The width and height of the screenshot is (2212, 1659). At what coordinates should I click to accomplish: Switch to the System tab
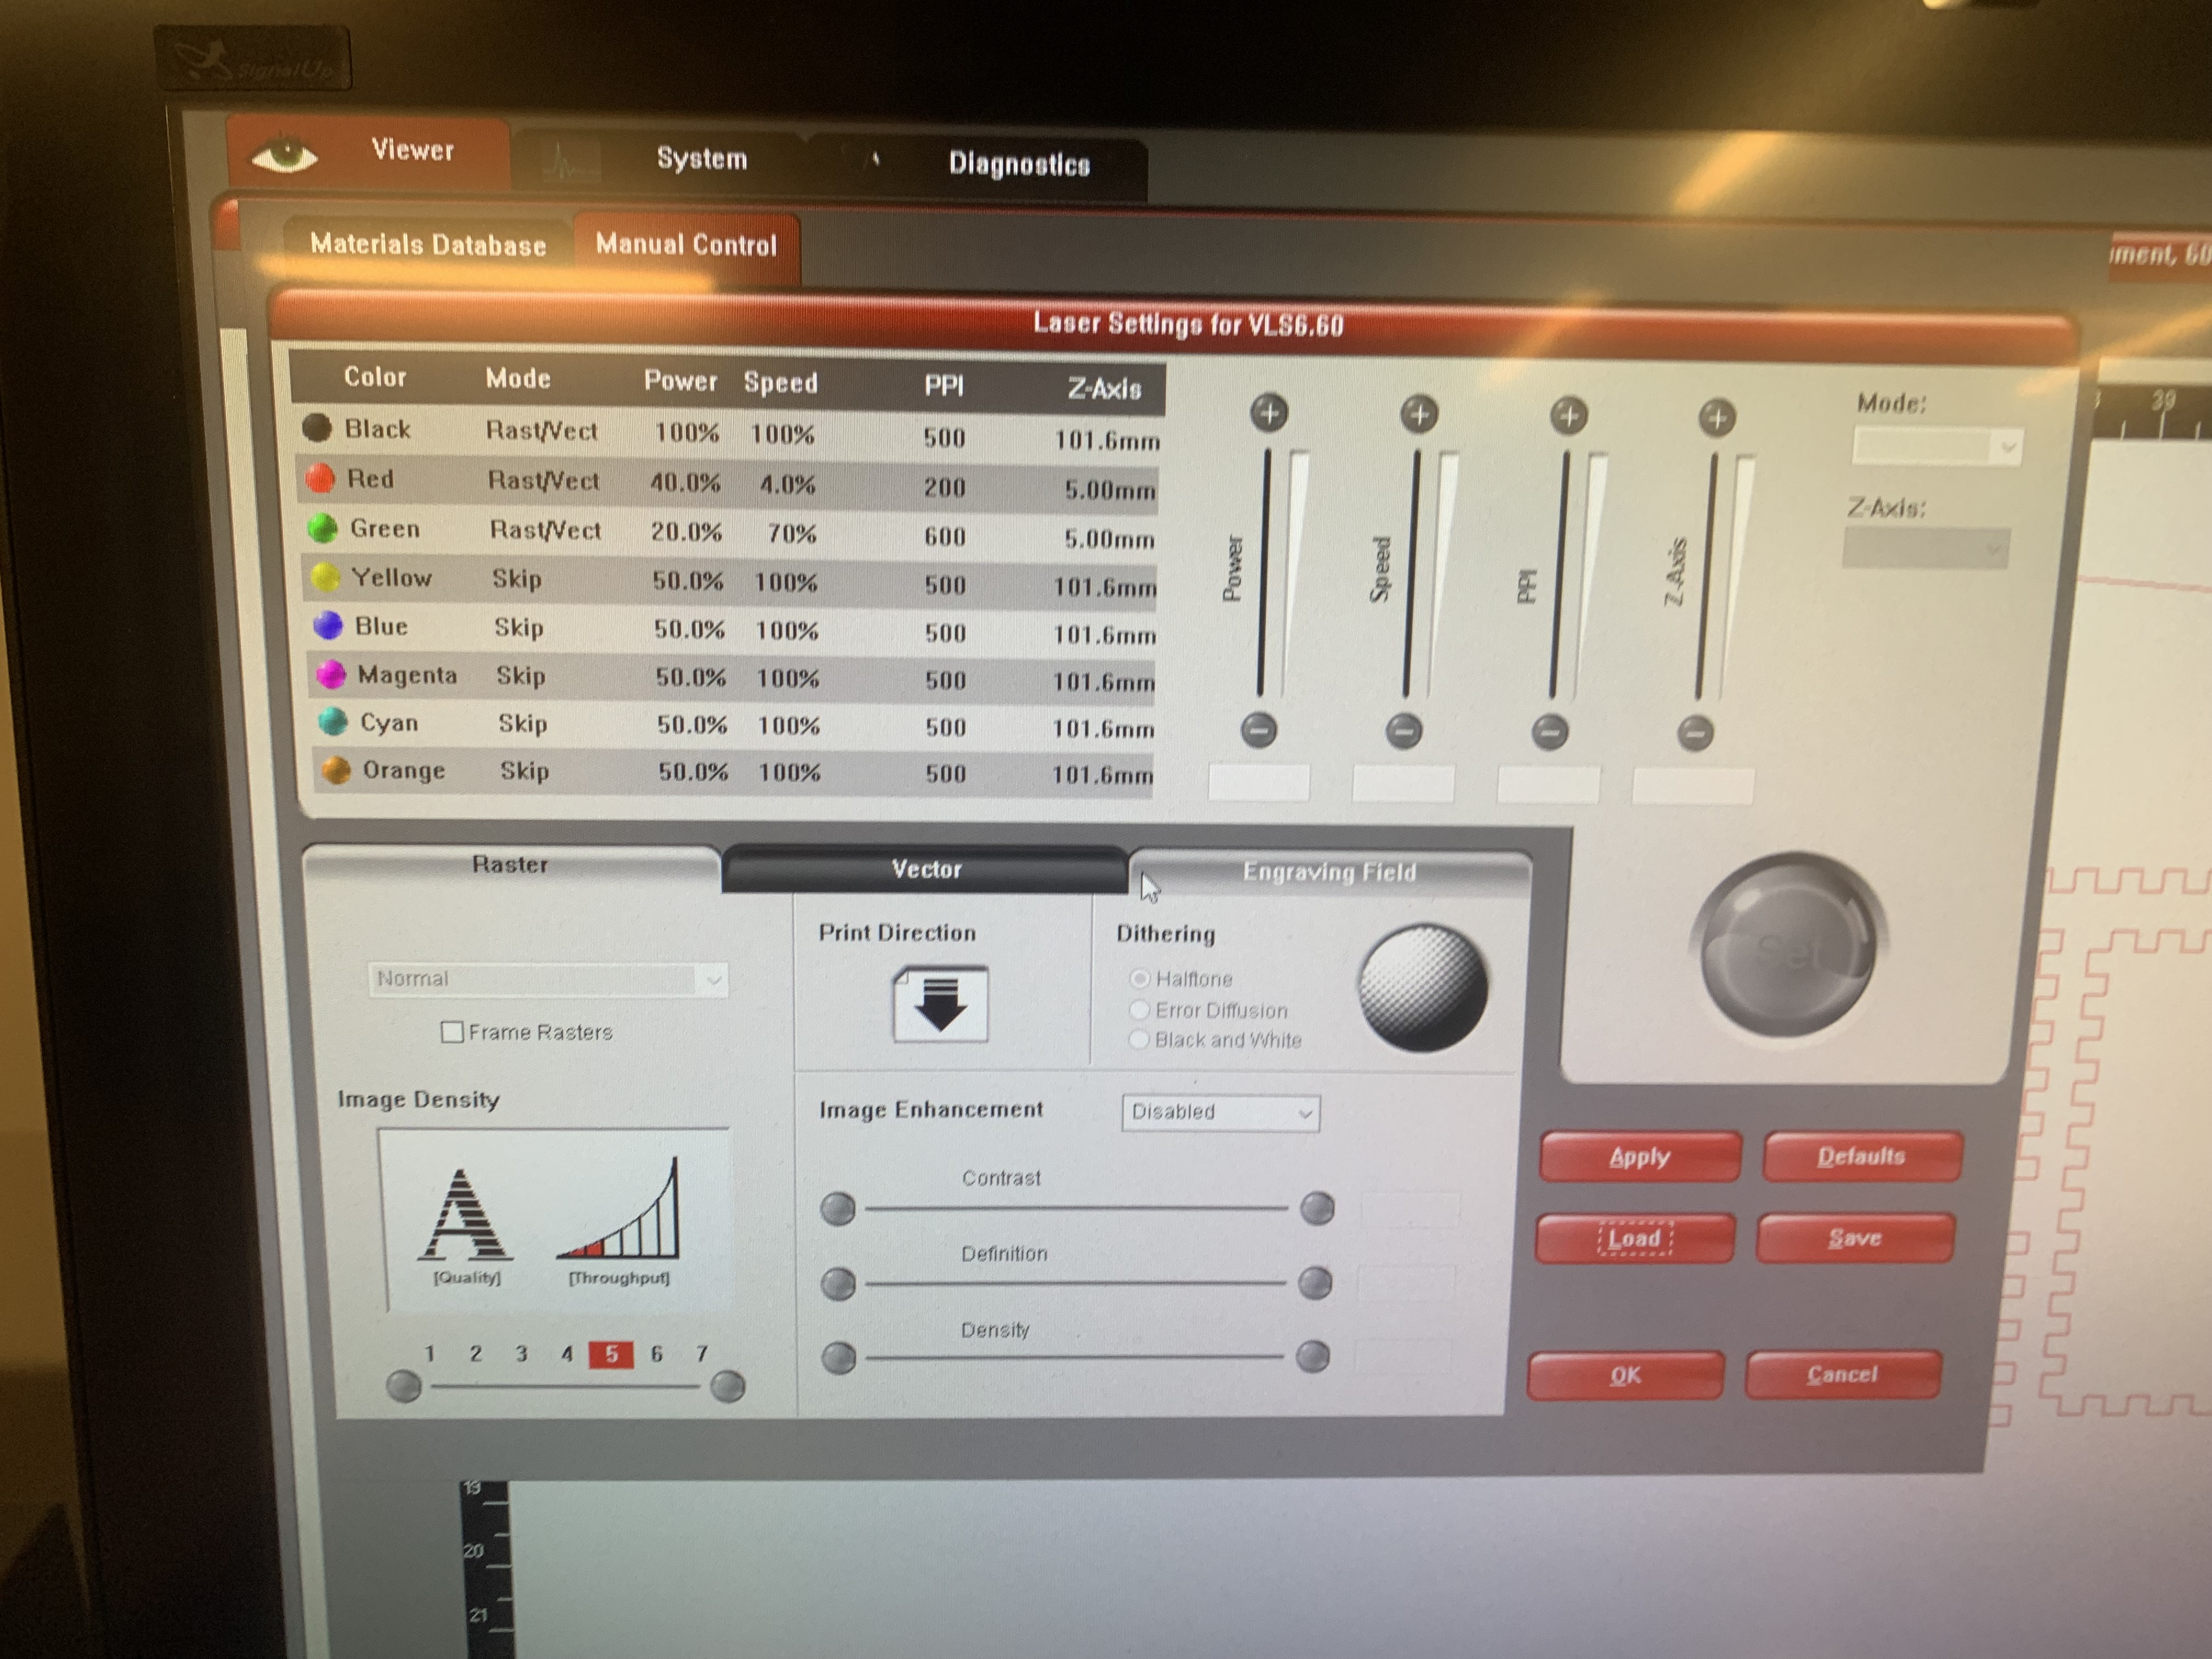[660, 159]
